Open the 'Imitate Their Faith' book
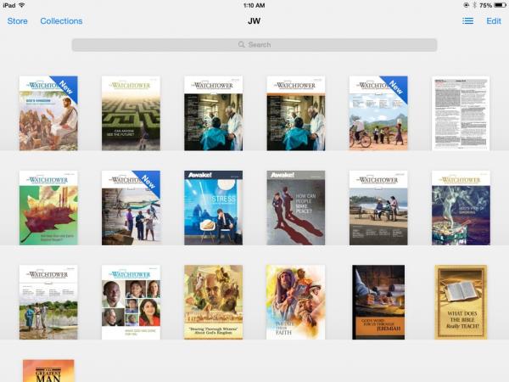509x382 pixels. [295, 302]
